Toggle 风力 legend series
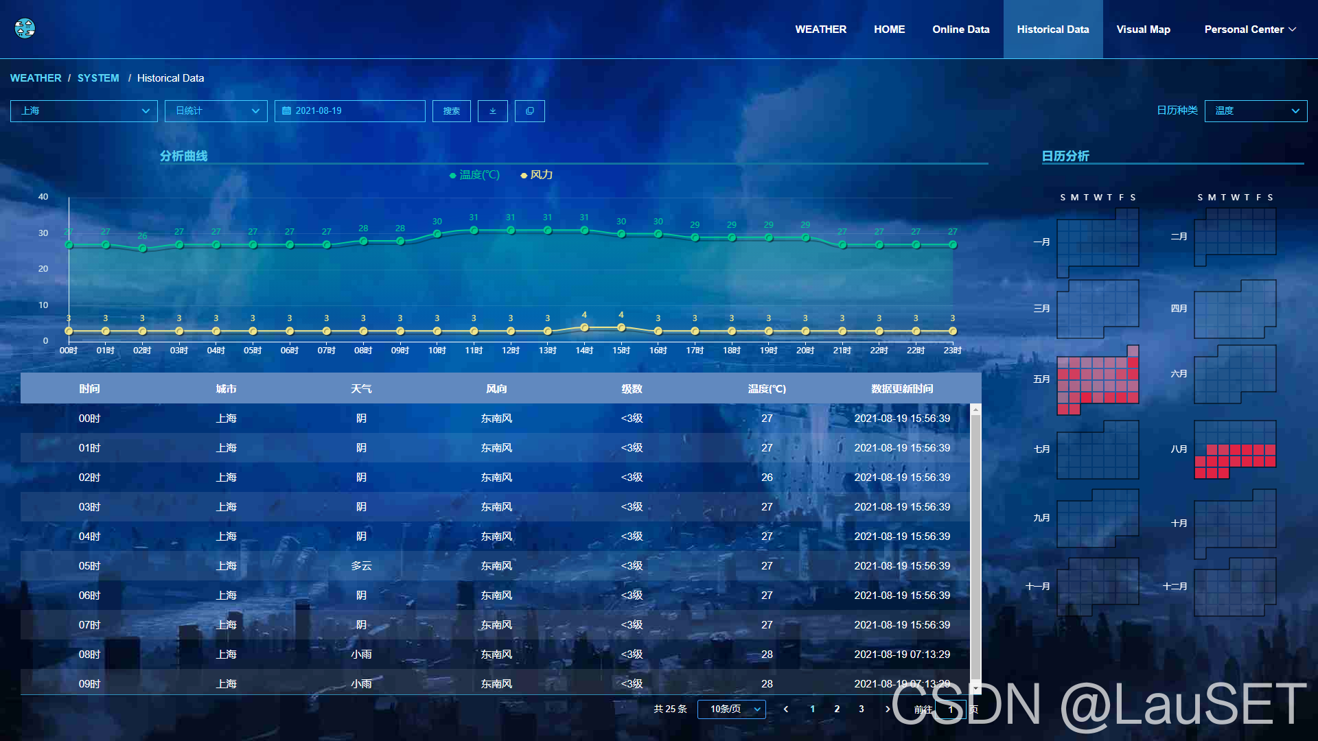Viewport: 1318px width, 741px height. (537, 175)
